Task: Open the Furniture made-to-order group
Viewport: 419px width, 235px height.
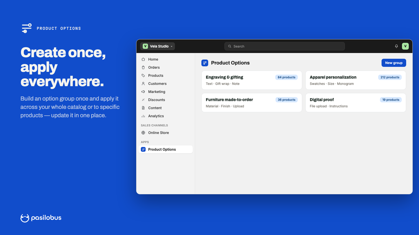Action: [x=252, y=103]
